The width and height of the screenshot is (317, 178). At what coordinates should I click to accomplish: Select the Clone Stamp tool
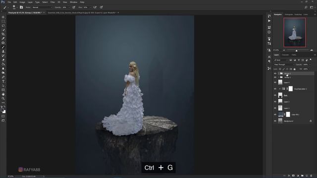(x=3, y=51)
